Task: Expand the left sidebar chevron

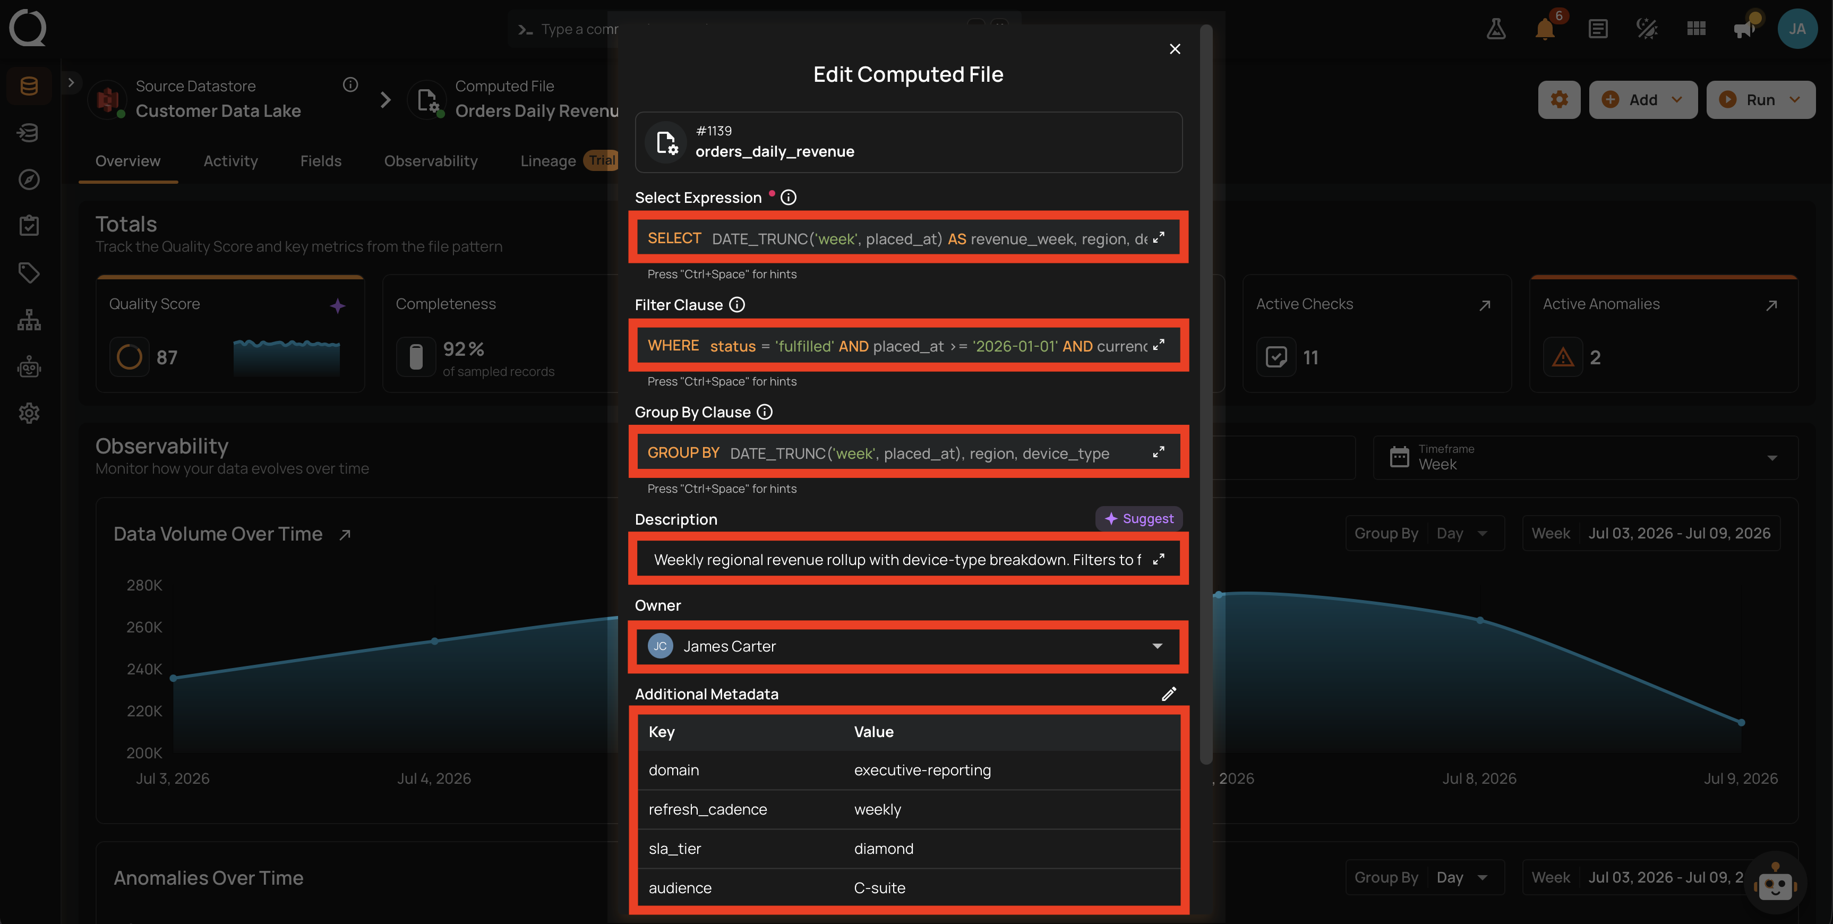Action: pos(71,83)
